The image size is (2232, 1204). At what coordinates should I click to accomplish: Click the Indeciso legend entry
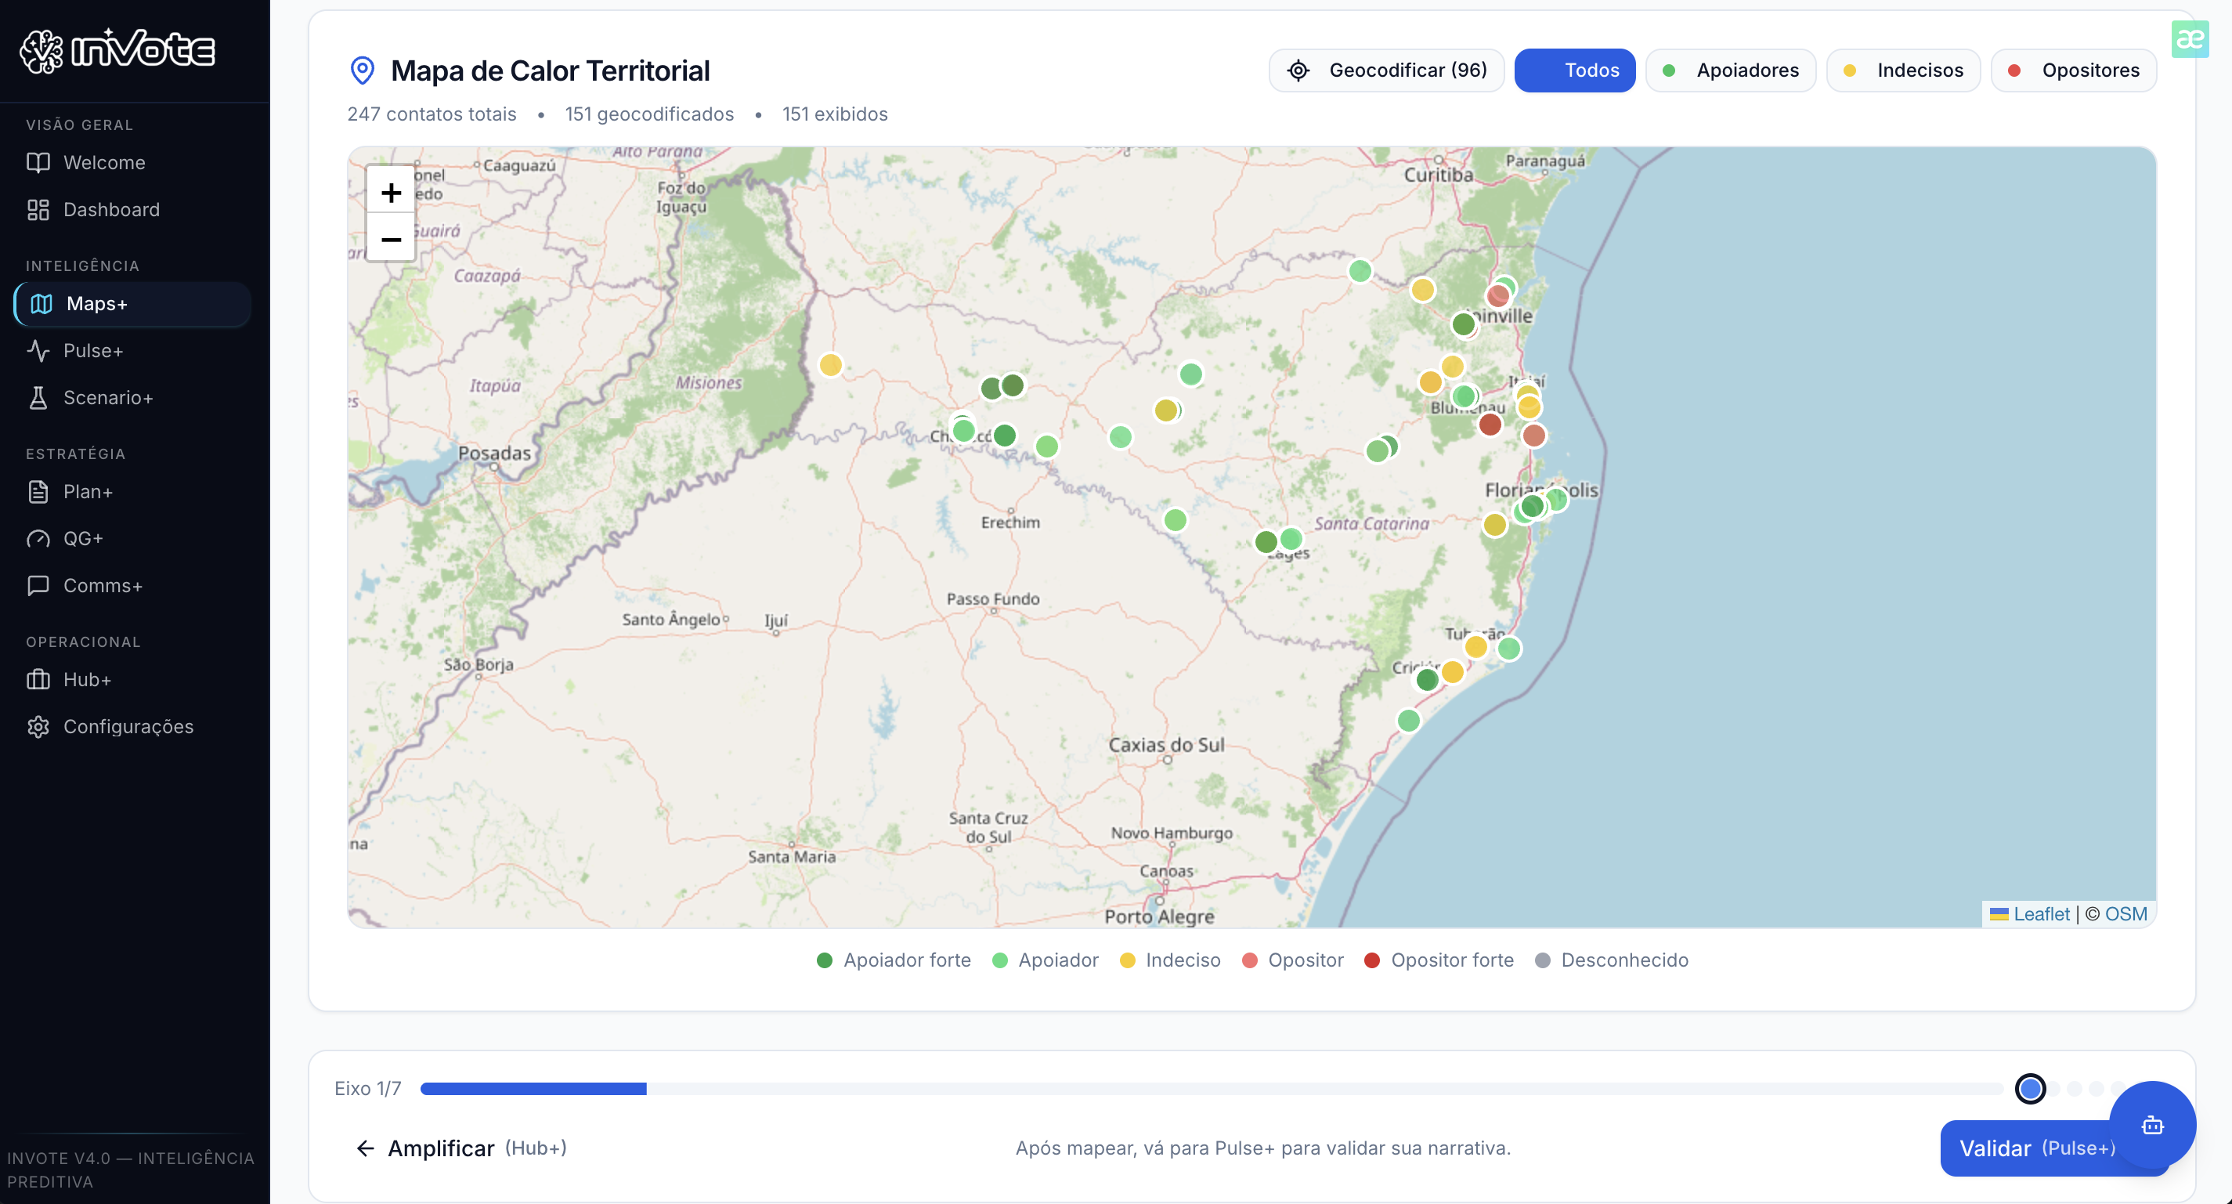(1170, 960)
